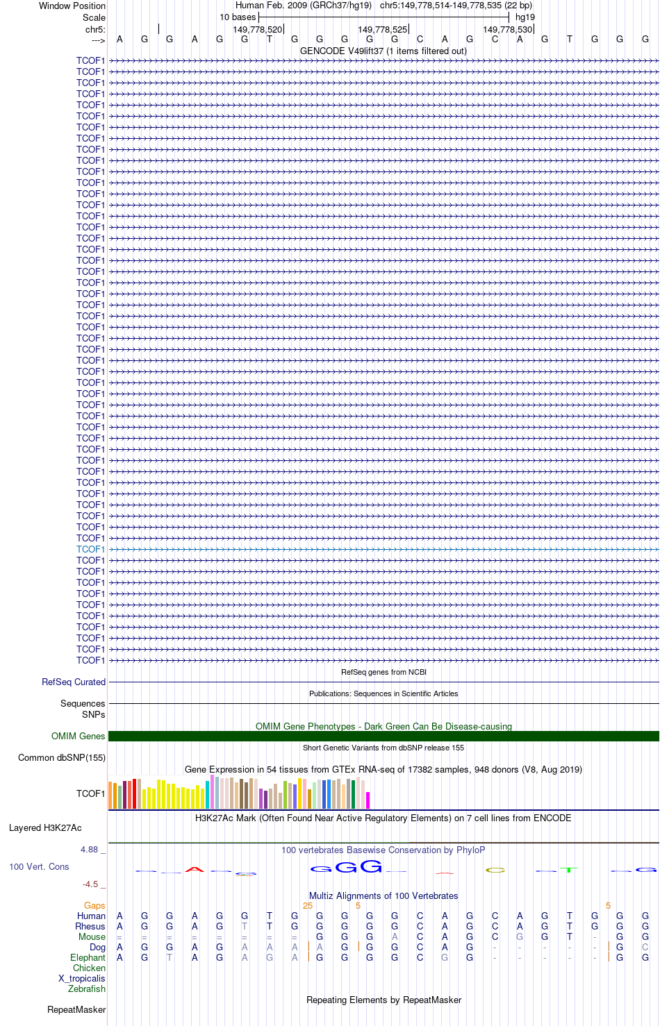Open the OMIM Gene Phenotypes track title
660x1026 pixels.
tap(383, 726)
